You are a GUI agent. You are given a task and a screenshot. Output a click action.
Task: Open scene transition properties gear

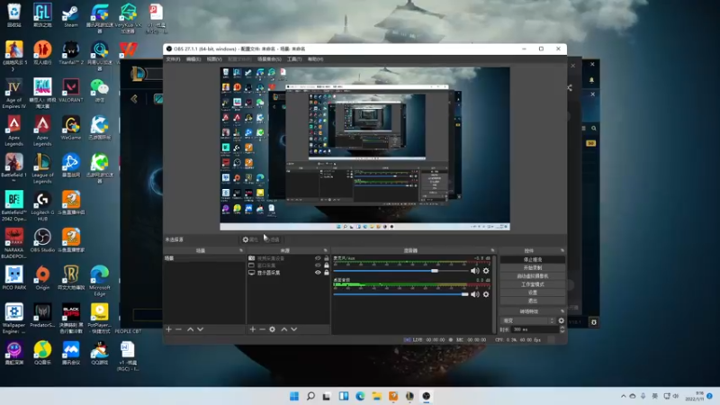[561, 320]
